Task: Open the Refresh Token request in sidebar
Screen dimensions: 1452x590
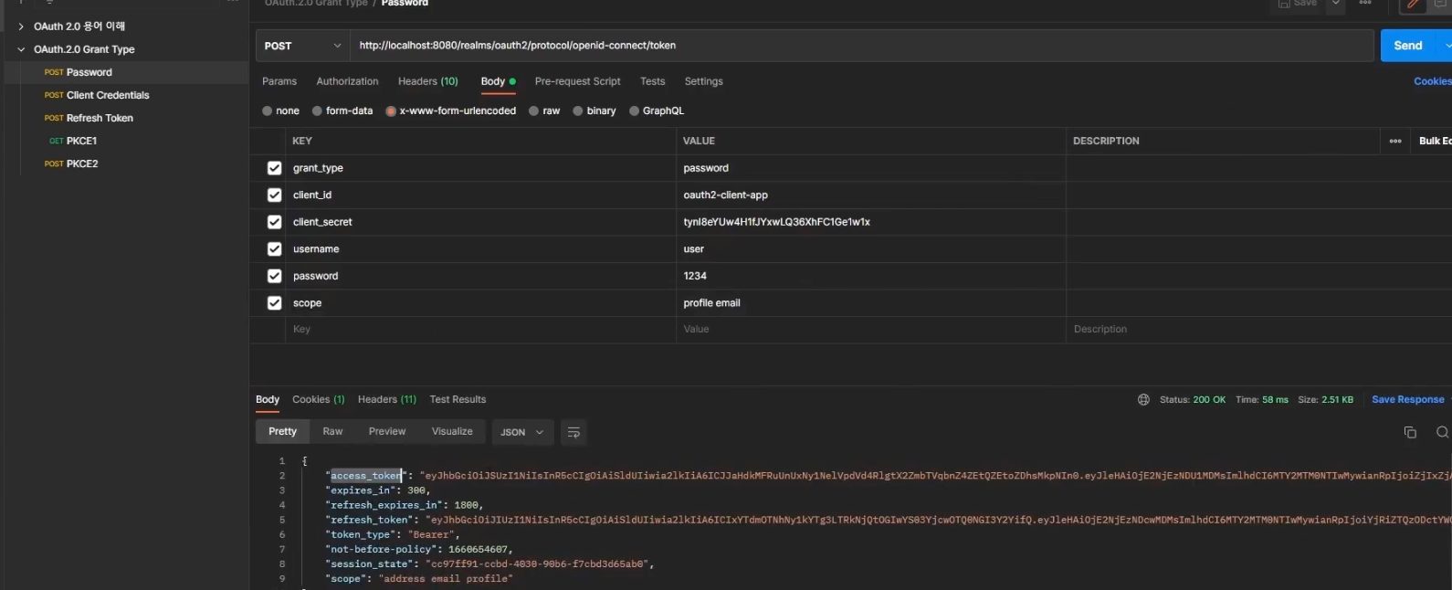Action: pyautogui.click(x=100, y=118)
